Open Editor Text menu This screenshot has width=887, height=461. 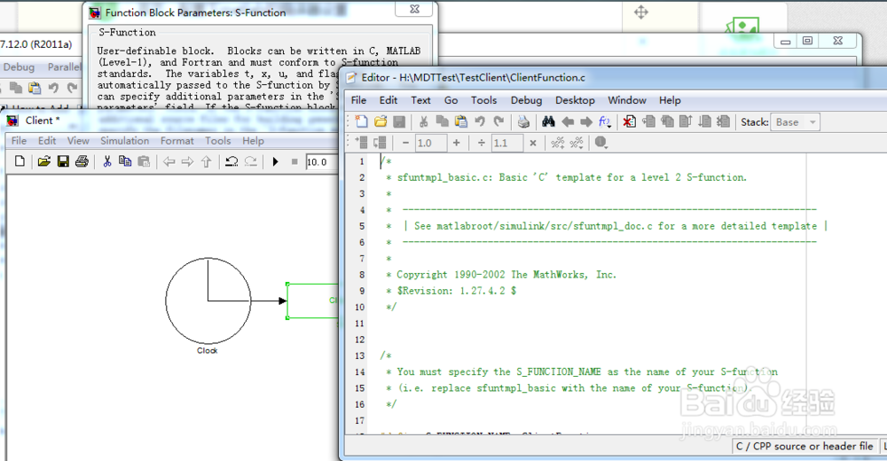point(420,100)
